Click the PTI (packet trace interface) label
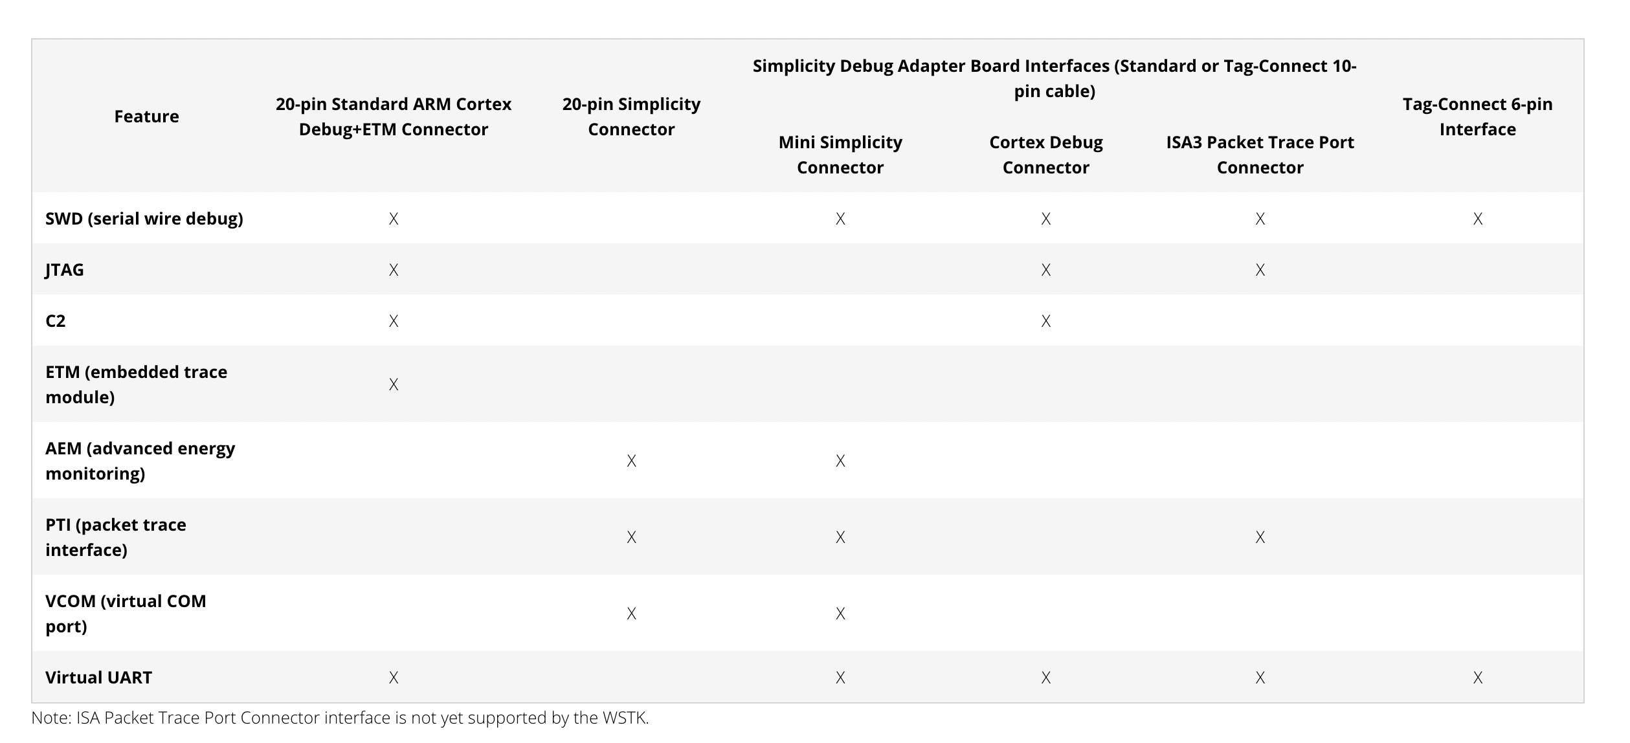 pyautogui.click(x=116, y=537)
